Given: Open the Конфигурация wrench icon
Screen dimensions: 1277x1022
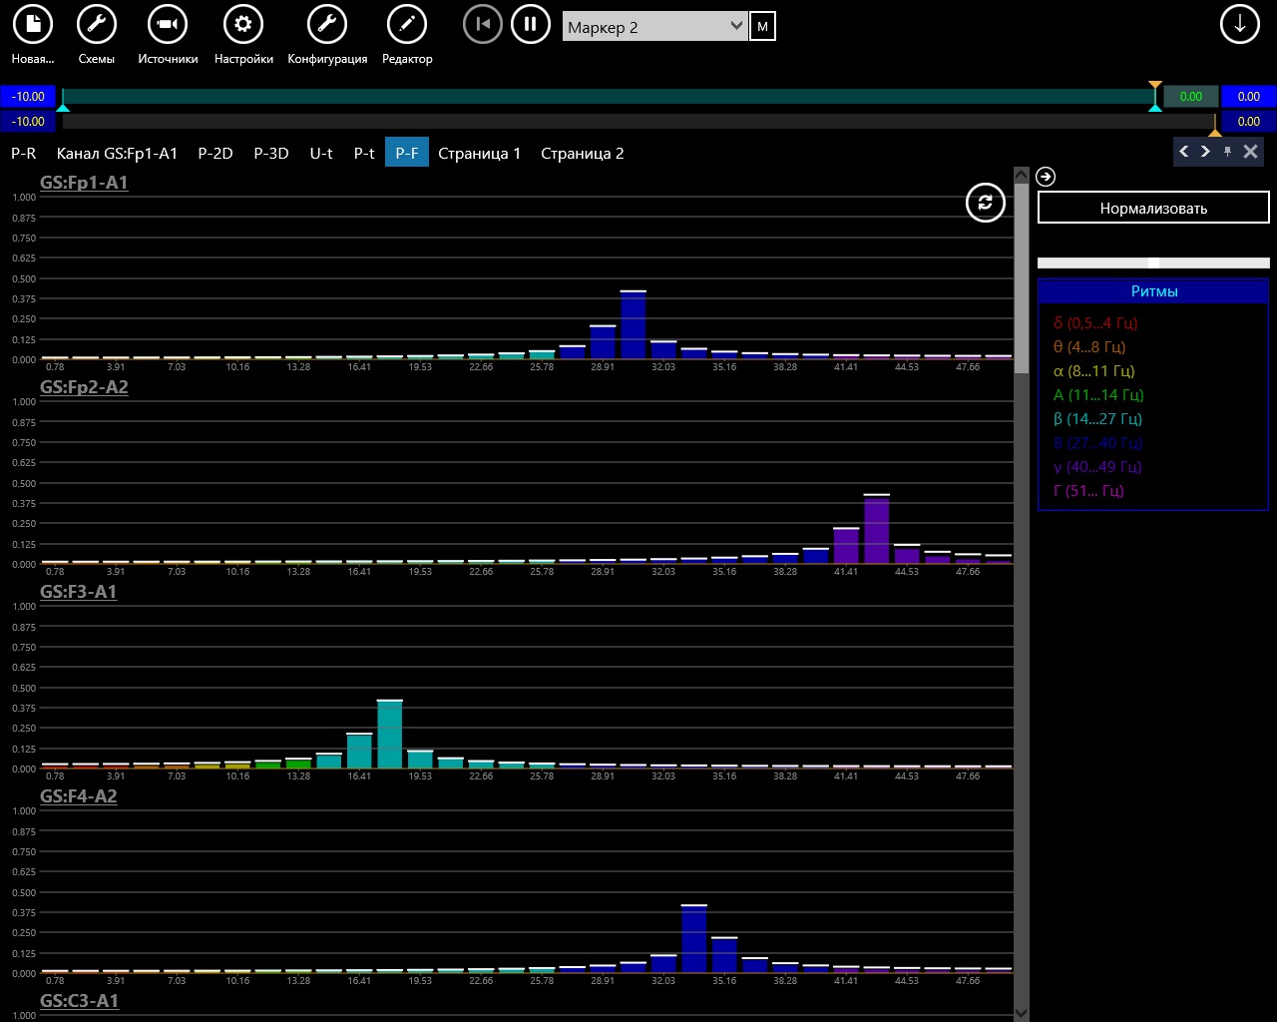Looking at the screenshot, I should pos(327,24).
